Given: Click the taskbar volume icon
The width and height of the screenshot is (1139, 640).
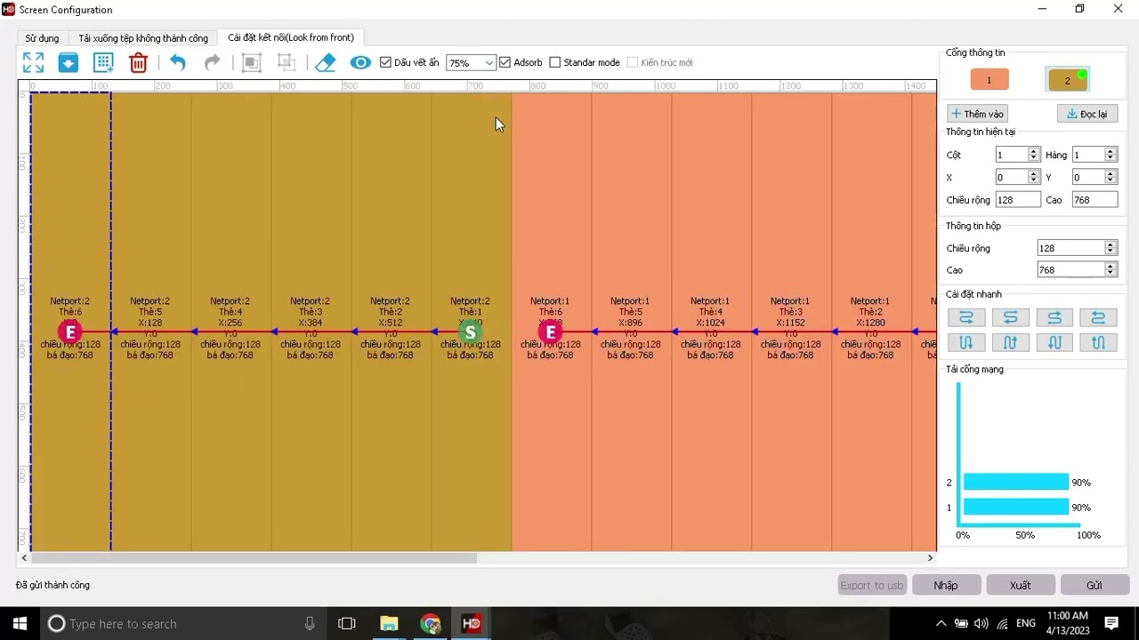Looking at the screenshot, I should tap(981, 624).
